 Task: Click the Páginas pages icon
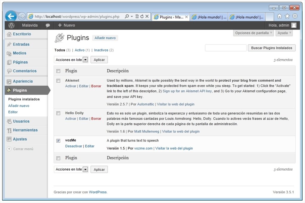(9, 62)
